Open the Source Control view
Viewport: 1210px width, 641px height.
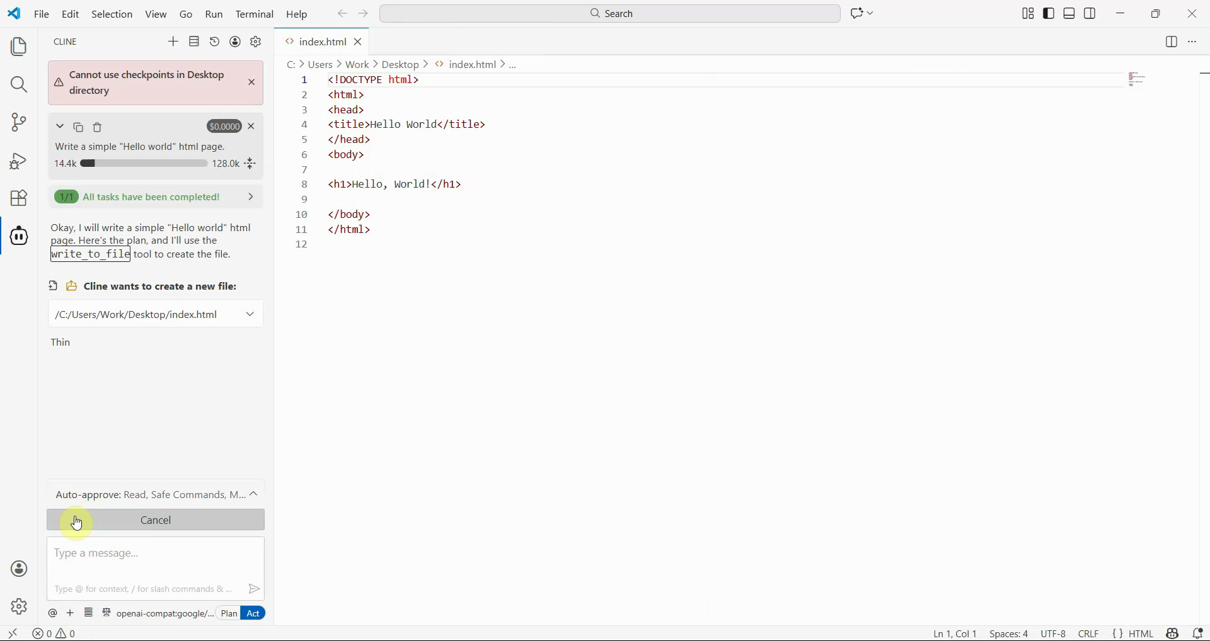(19, 122)
